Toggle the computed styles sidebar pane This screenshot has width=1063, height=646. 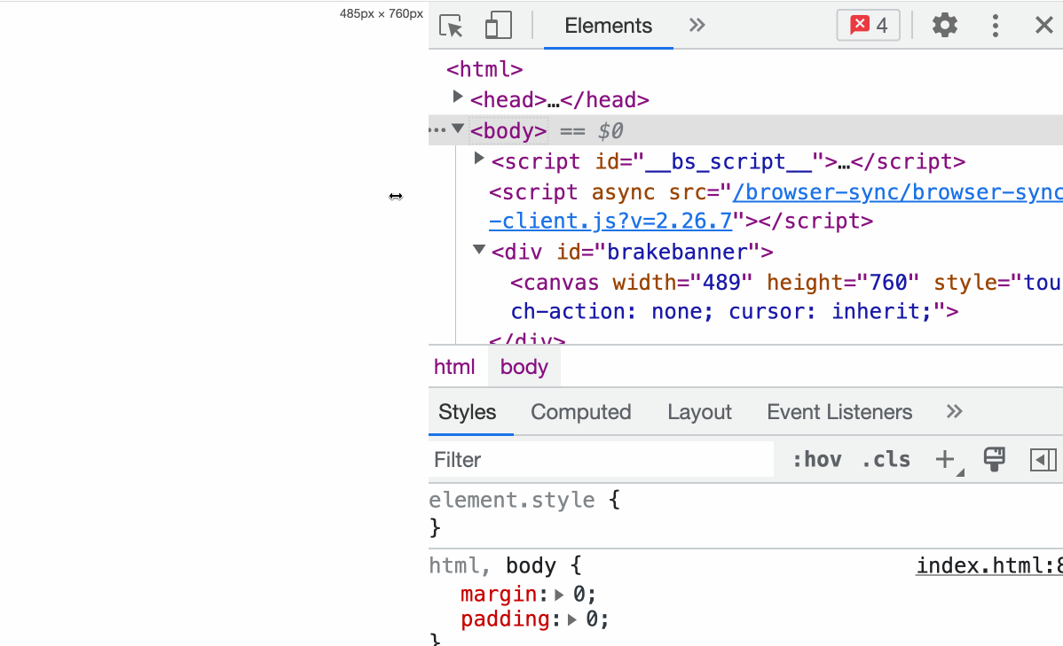[x=1043, y=460]
